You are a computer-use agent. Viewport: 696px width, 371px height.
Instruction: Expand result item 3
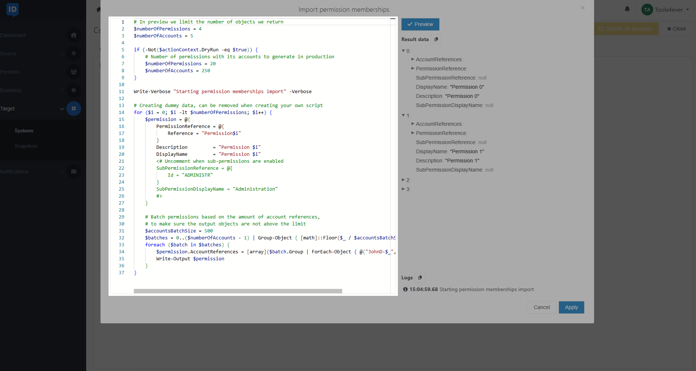point(403,189)
